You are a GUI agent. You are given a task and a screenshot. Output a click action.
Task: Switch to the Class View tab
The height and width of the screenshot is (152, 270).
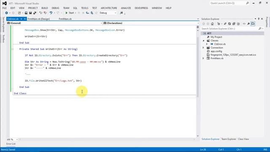point(243,139)
